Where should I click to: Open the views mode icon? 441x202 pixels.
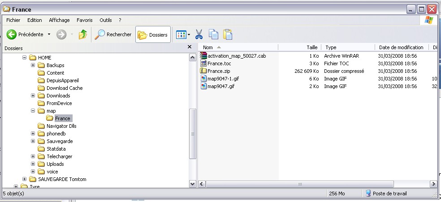coord(181,35)
